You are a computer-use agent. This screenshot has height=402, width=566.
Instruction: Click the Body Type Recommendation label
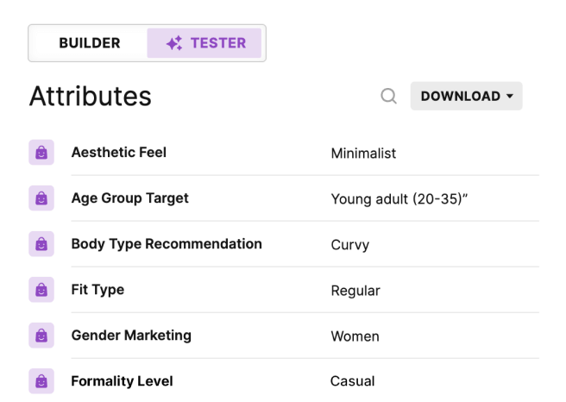point(167,244)
